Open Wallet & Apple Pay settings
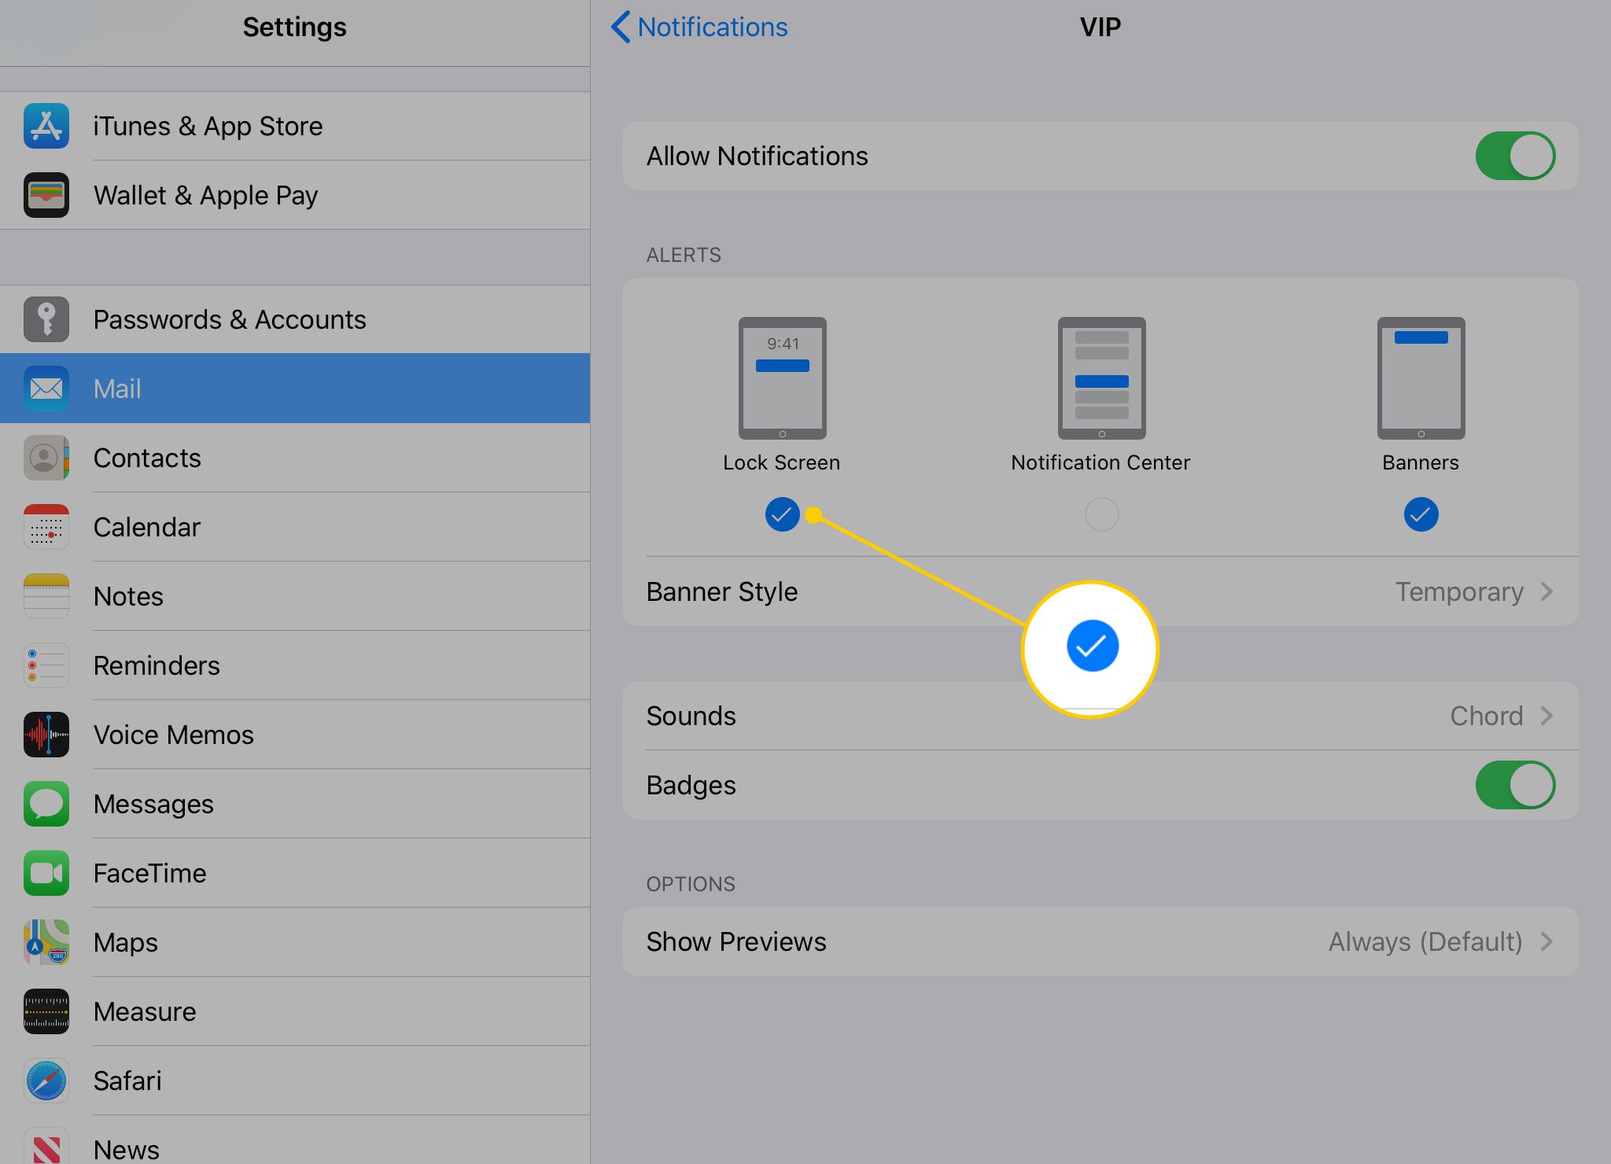Screen dimensions: 1611x1164 [x=295, y=195]
